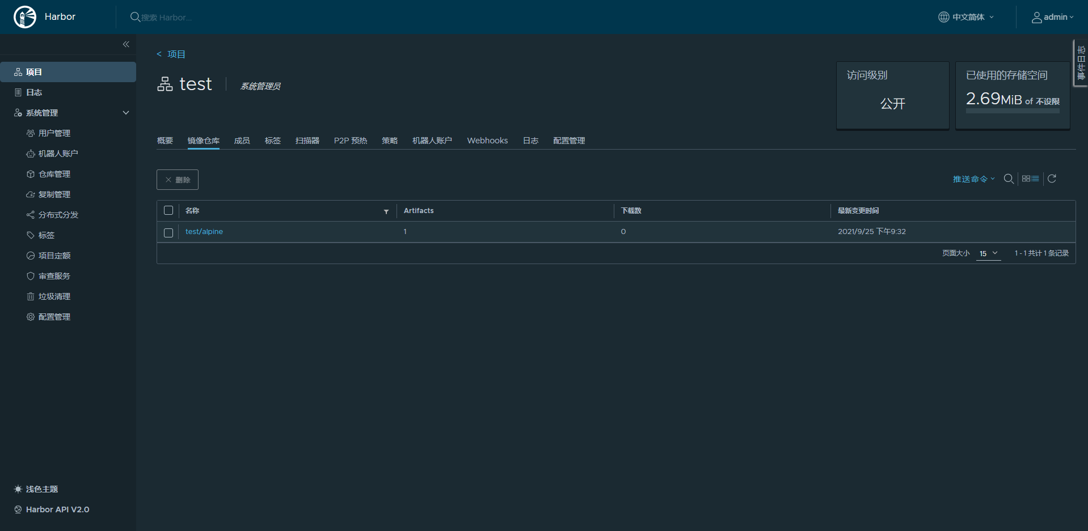Sort by the 下载数 column header

coord(631,211)
